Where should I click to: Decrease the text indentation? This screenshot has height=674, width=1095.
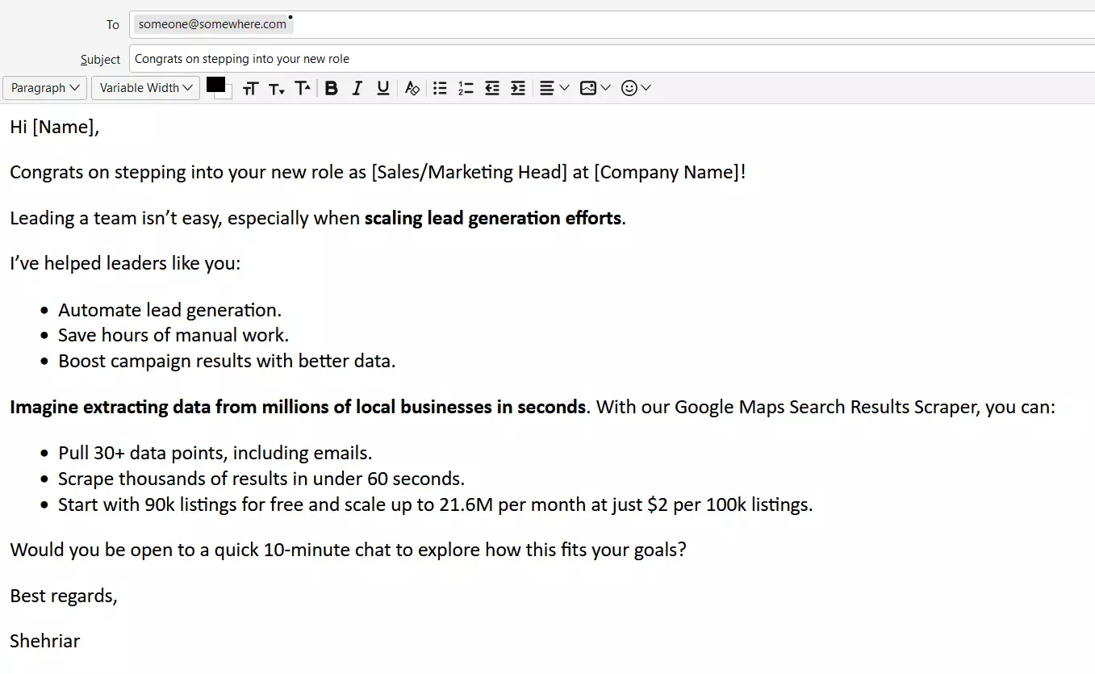click(x=491, y=88)
